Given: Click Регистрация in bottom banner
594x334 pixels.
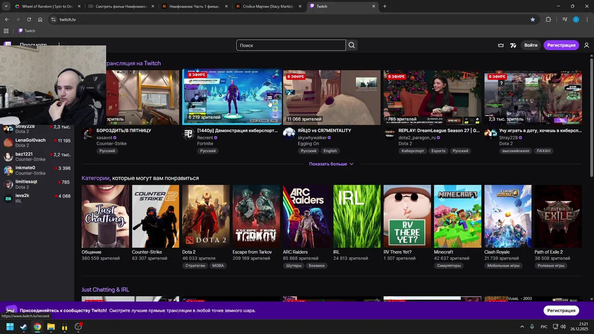Looking at the screenshot, I should (x=561, y=310).
